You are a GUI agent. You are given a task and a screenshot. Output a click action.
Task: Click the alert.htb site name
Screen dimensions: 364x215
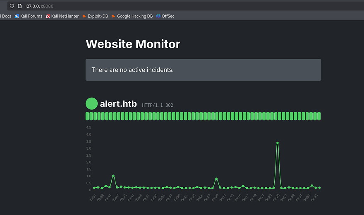(x=118, y=104)
